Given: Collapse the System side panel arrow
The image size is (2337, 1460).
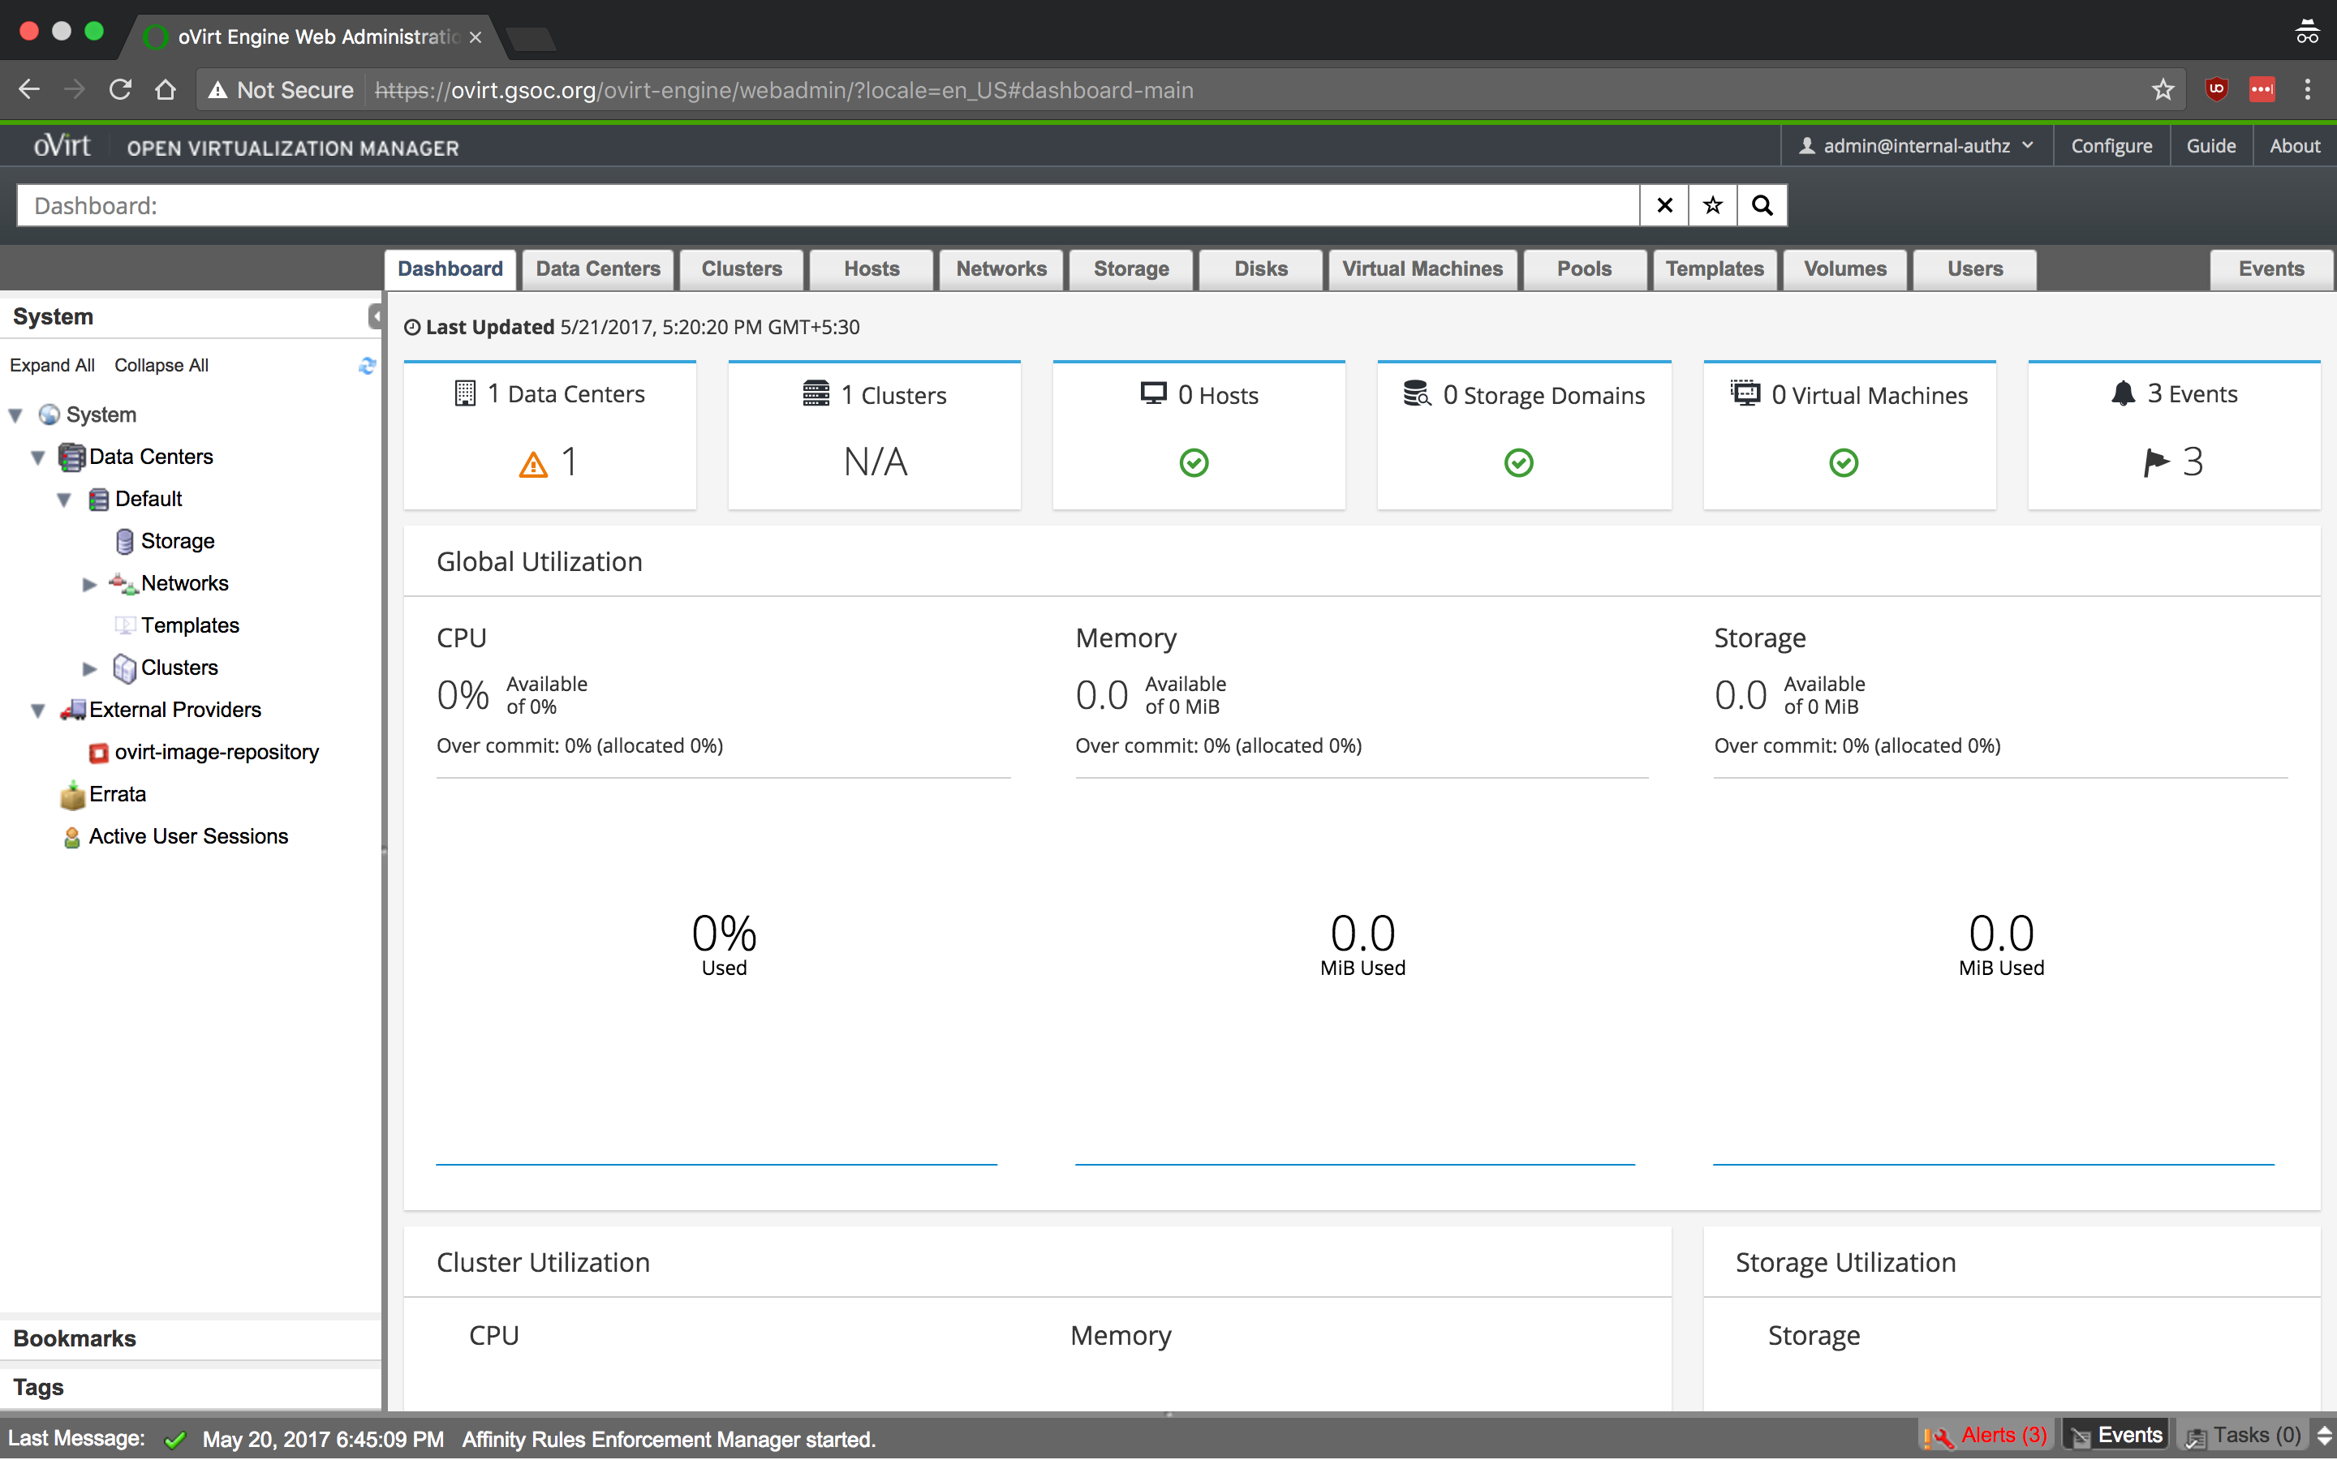Looking at the screenshot, I should pos(375,316).
